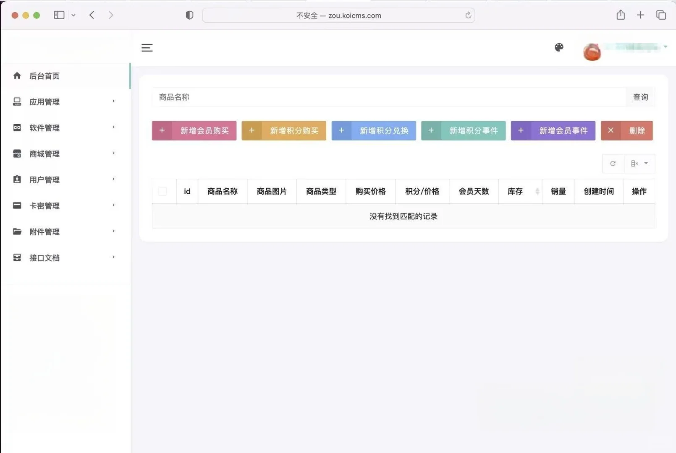Click the 用户管理 user icon

pos(17,180)
